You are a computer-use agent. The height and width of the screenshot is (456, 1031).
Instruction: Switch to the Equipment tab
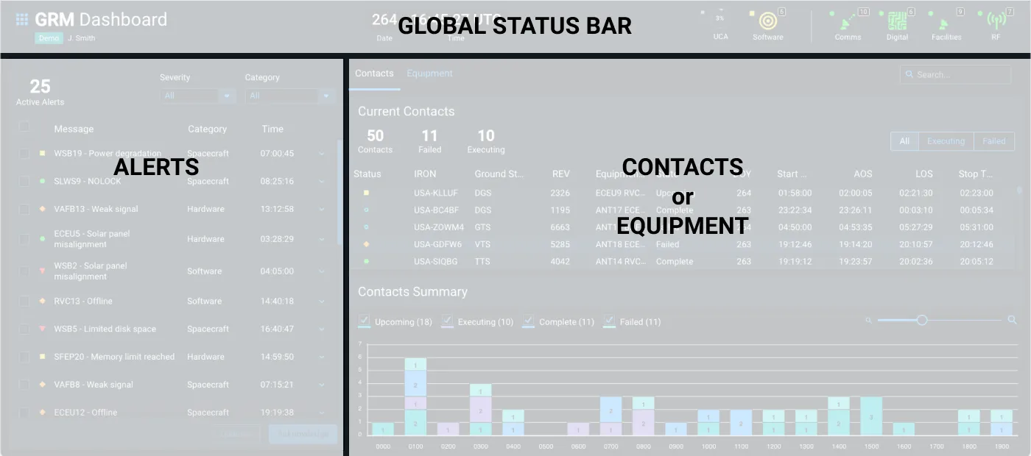[x=429, y=73]
